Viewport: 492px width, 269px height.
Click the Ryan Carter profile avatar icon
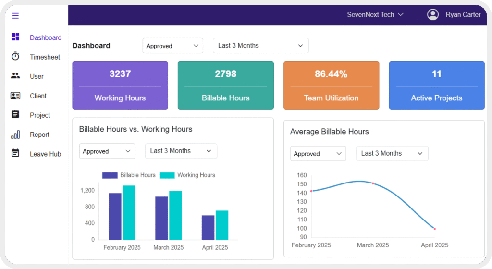pyautogui.click(x=433, y=14)
